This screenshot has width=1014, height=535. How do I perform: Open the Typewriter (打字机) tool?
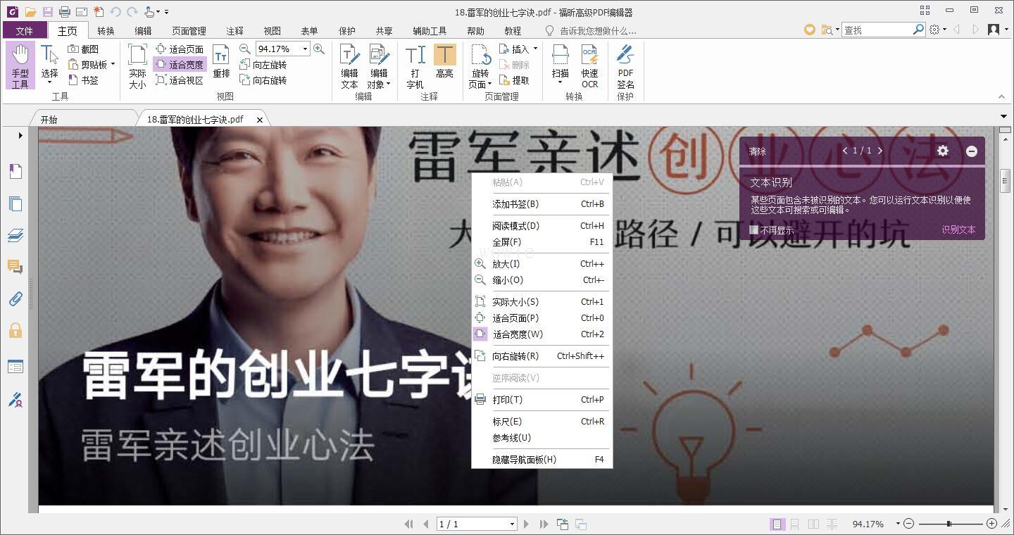(x=415, y=65)
